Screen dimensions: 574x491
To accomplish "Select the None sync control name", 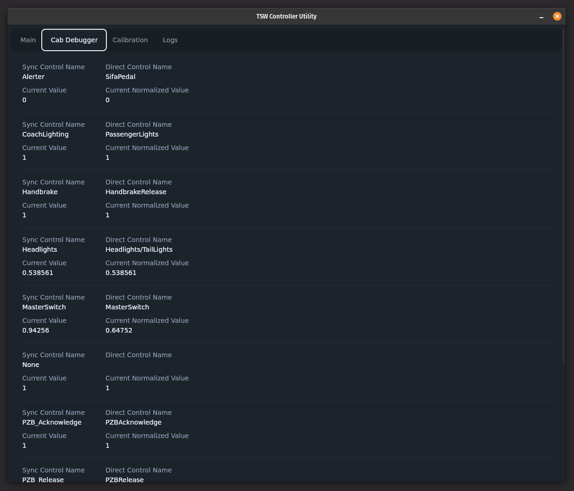I will tap(31, 365).
